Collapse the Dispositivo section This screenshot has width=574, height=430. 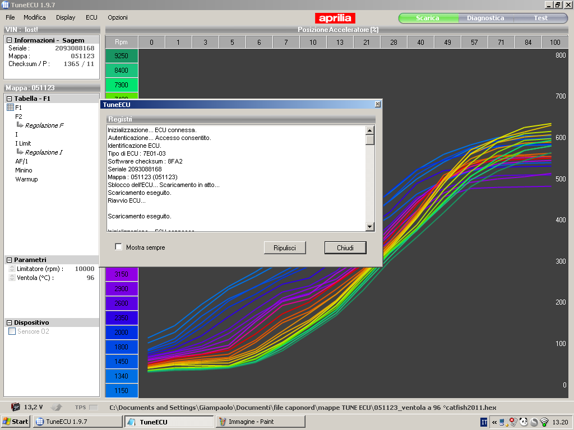pyautogui.click(x=9, y=323)
